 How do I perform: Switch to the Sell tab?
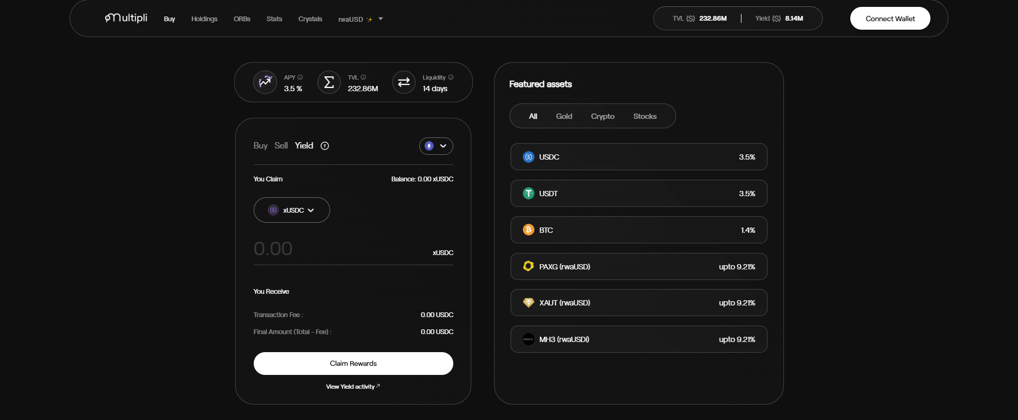tap(281, 146)
